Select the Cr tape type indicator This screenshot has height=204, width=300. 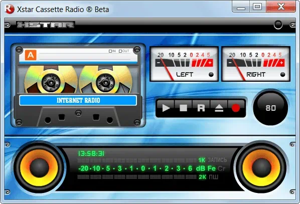point(222,168)
